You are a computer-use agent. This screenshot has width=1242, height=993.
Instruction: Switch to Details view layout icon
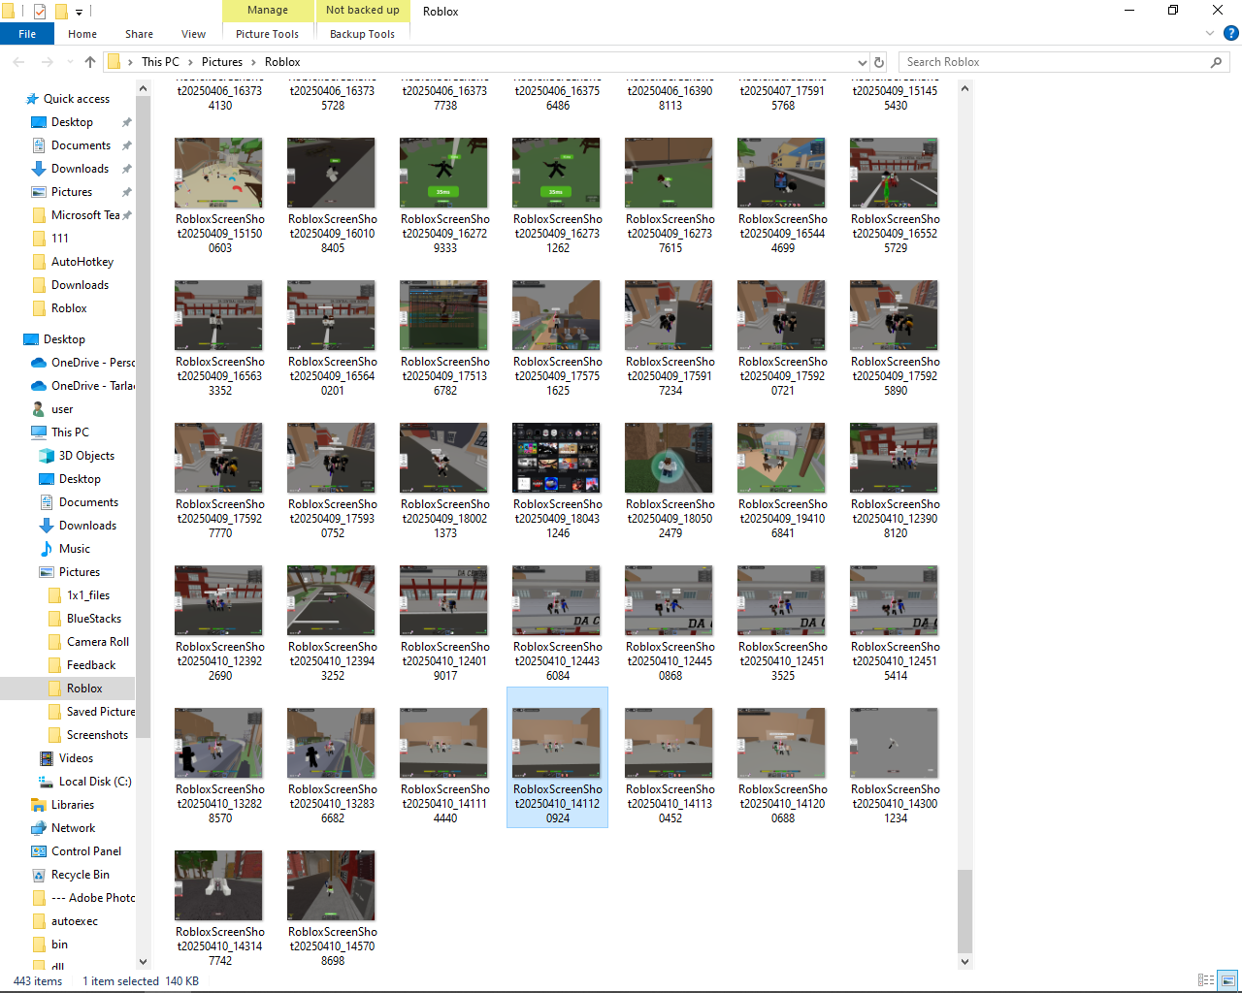coord(1206,980)
